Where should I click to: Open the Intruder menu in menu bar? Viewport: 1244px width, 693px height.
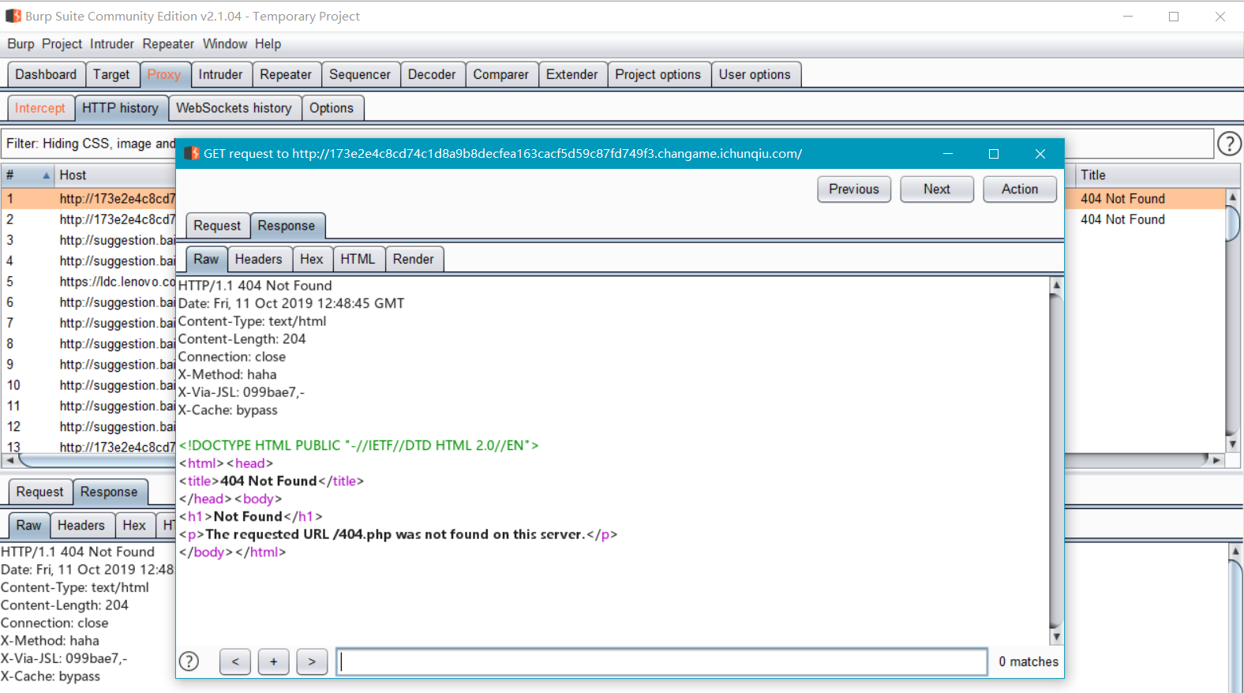point(112,44)
